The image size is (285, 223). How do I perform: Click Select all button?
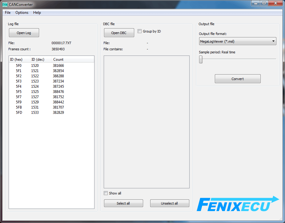click(x=123, y=203)
